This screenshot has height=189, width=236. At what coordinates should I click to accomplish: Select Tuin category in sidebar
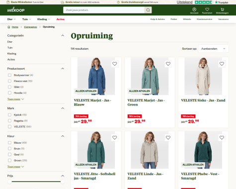10,48
